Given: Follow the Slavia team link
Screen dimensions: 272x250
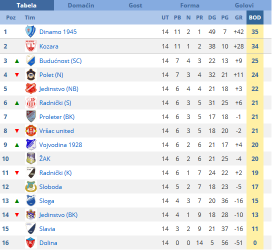Looking at the screenshot, I should [x=47, y=229].
